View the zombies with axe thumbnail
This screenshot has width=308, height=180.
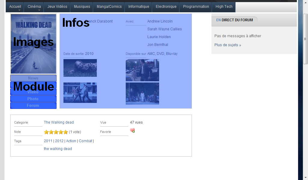(80, 93)
